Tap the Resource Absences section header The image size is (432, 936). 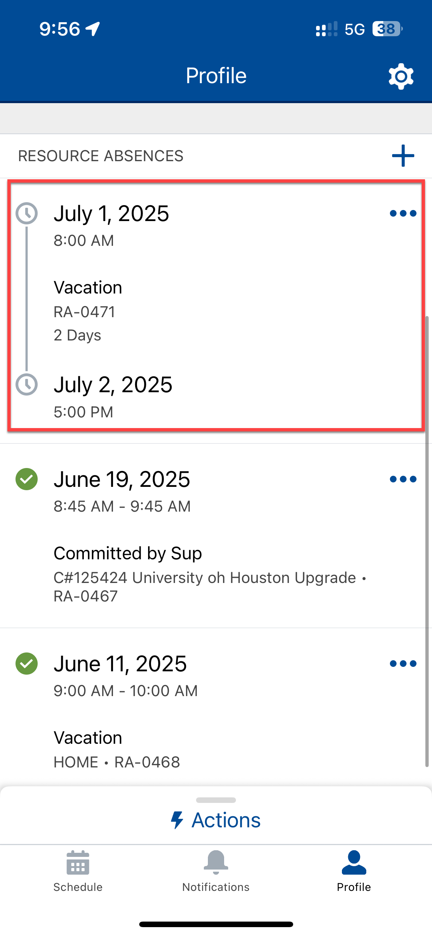point(101,156)
